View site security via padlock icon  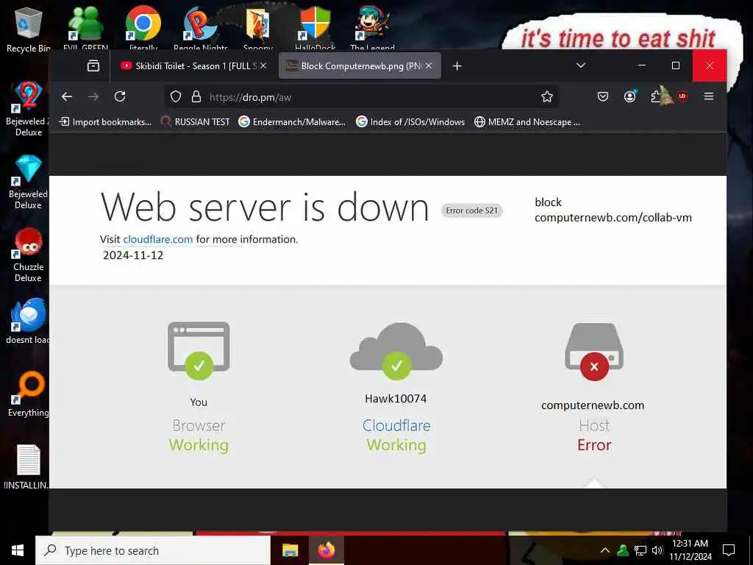(196, 97)
